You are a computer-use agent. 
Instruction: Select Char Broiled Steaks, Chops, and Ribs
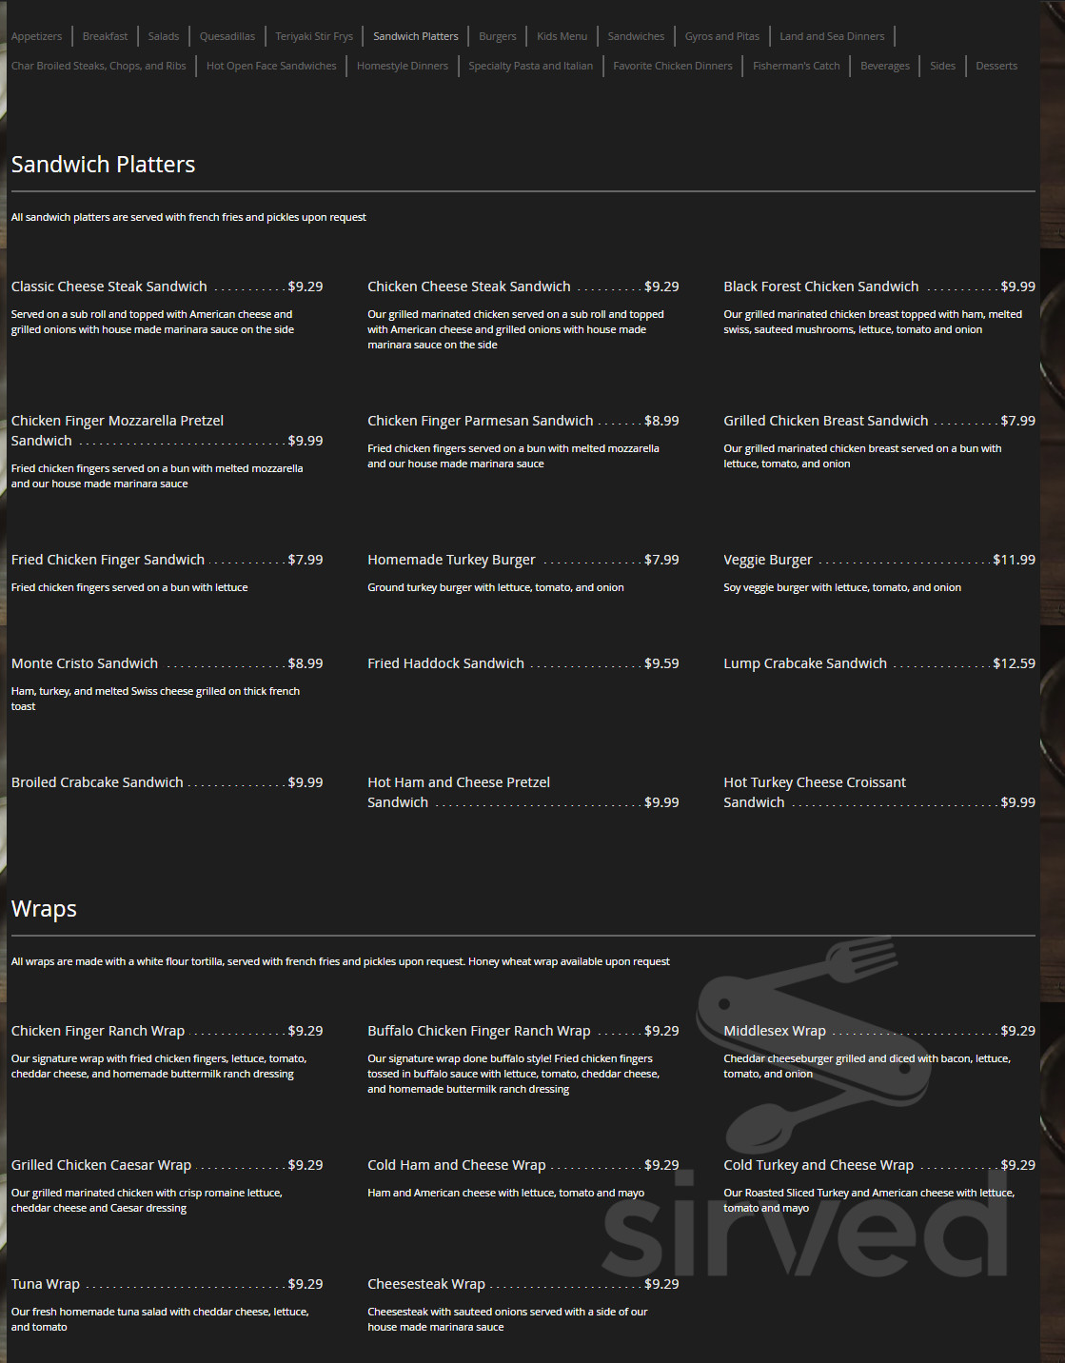point(99,66)
